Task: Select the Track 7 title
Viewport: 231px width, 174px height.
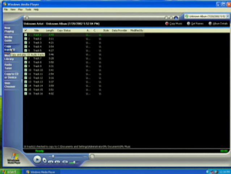Action: 37,58
